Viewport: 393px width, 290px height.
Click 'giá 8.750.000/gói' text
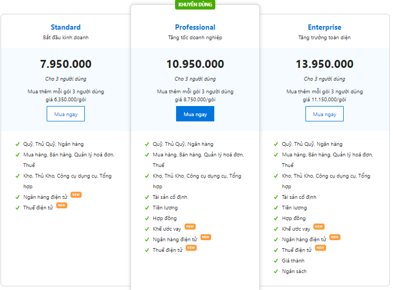[195, 100]
